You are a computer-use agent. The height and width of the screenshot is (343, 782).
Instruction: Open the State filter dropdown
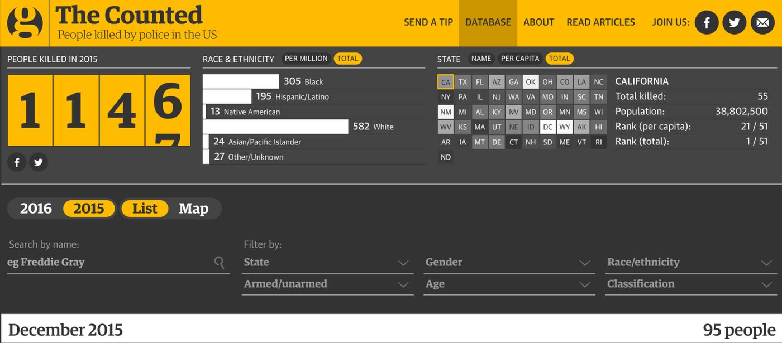[328, 262]
